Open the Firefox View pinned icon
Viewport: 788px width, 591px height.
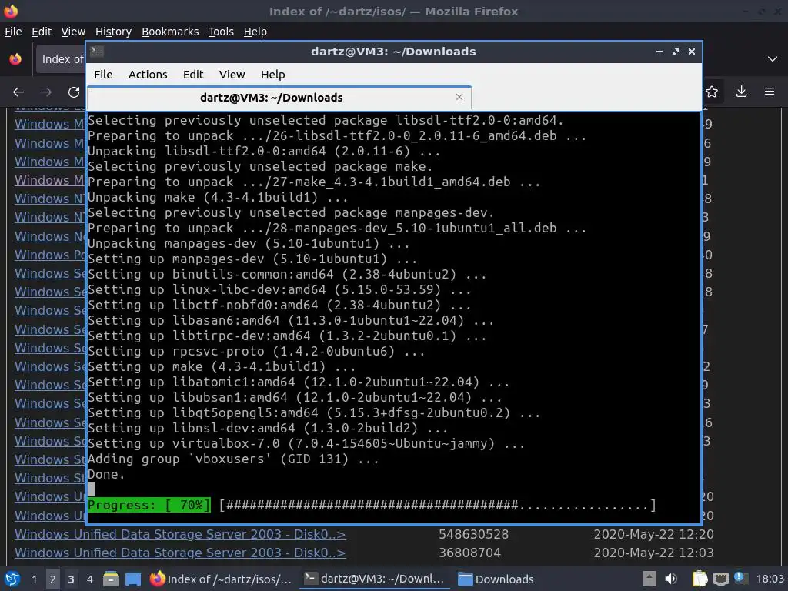click(x=15, y=59)
